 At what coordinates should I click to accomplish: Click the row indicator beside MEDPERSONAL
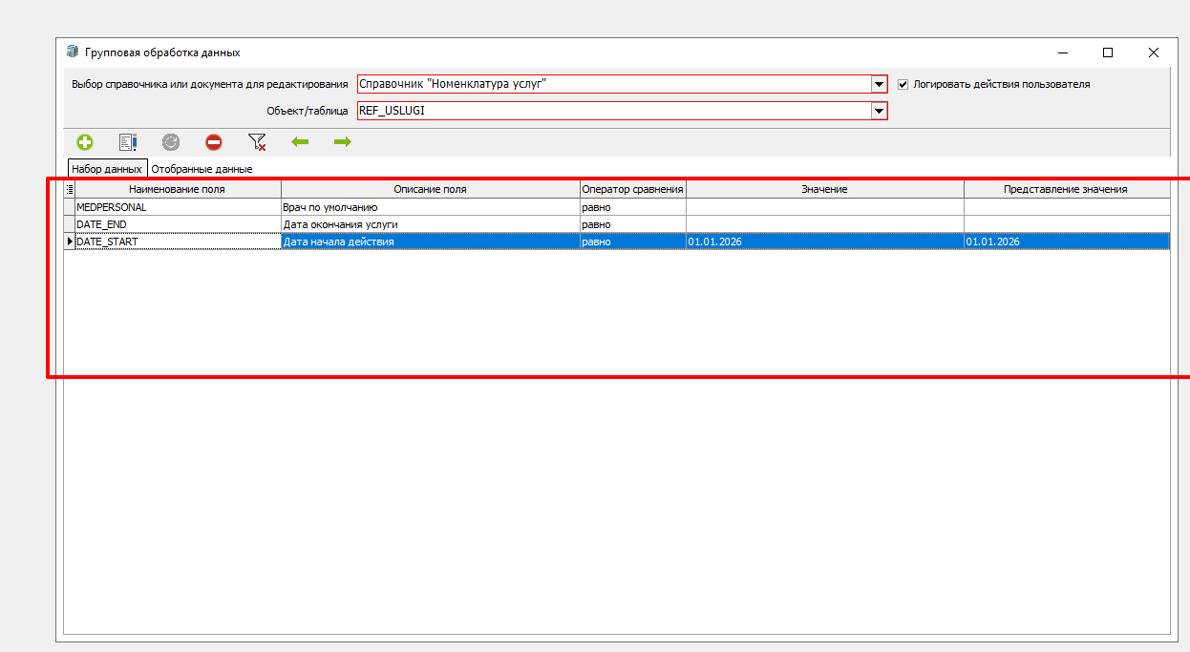coord(69,206)
